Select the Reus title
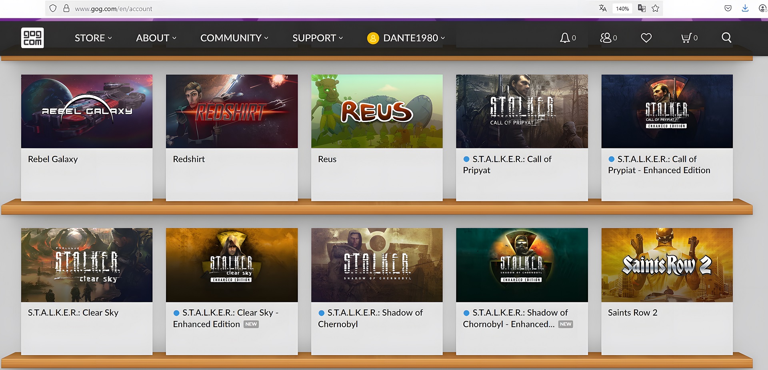The image size is (768, 370). (x=327, y=159)
